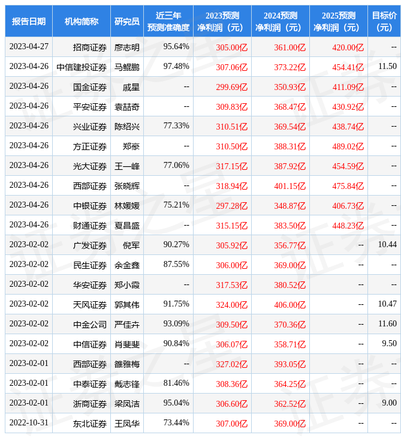The image size is (401, 438).
Task: Click analyst name 夏昌盛
Action: (127, 226)
